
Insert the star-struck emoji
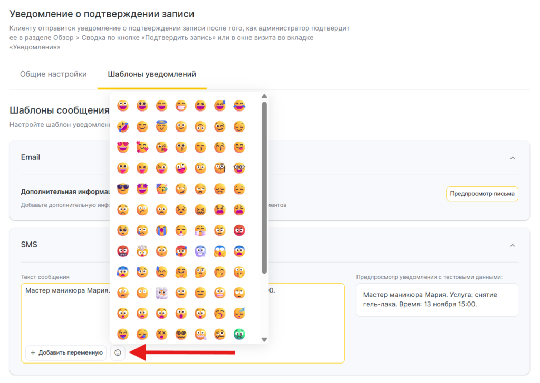(142, 189)
